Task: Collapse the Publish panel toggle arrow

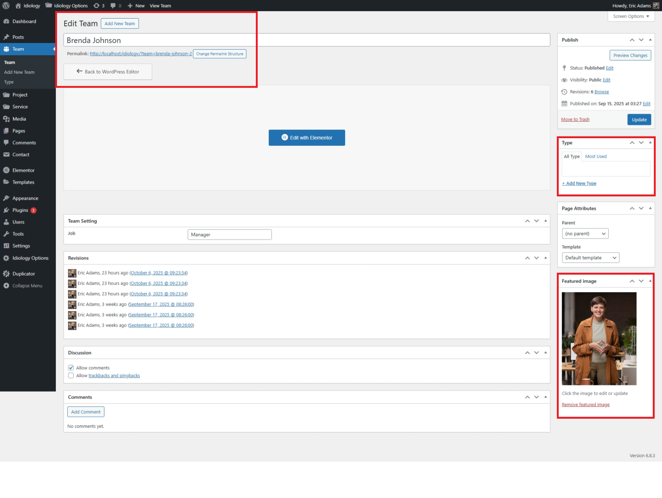Action: [650, 40]
